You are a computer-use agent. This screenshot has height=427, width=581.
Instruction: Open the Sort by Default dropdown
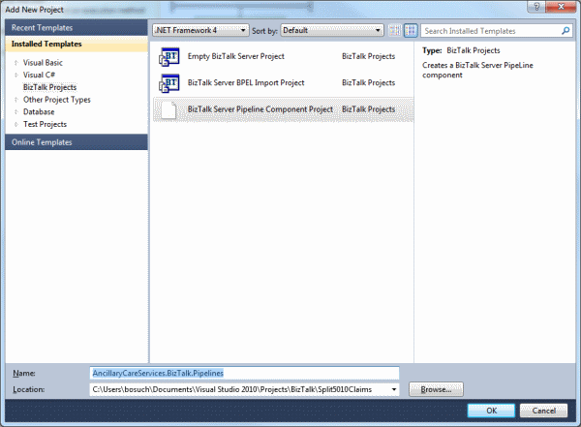click(x=328, y=31)
